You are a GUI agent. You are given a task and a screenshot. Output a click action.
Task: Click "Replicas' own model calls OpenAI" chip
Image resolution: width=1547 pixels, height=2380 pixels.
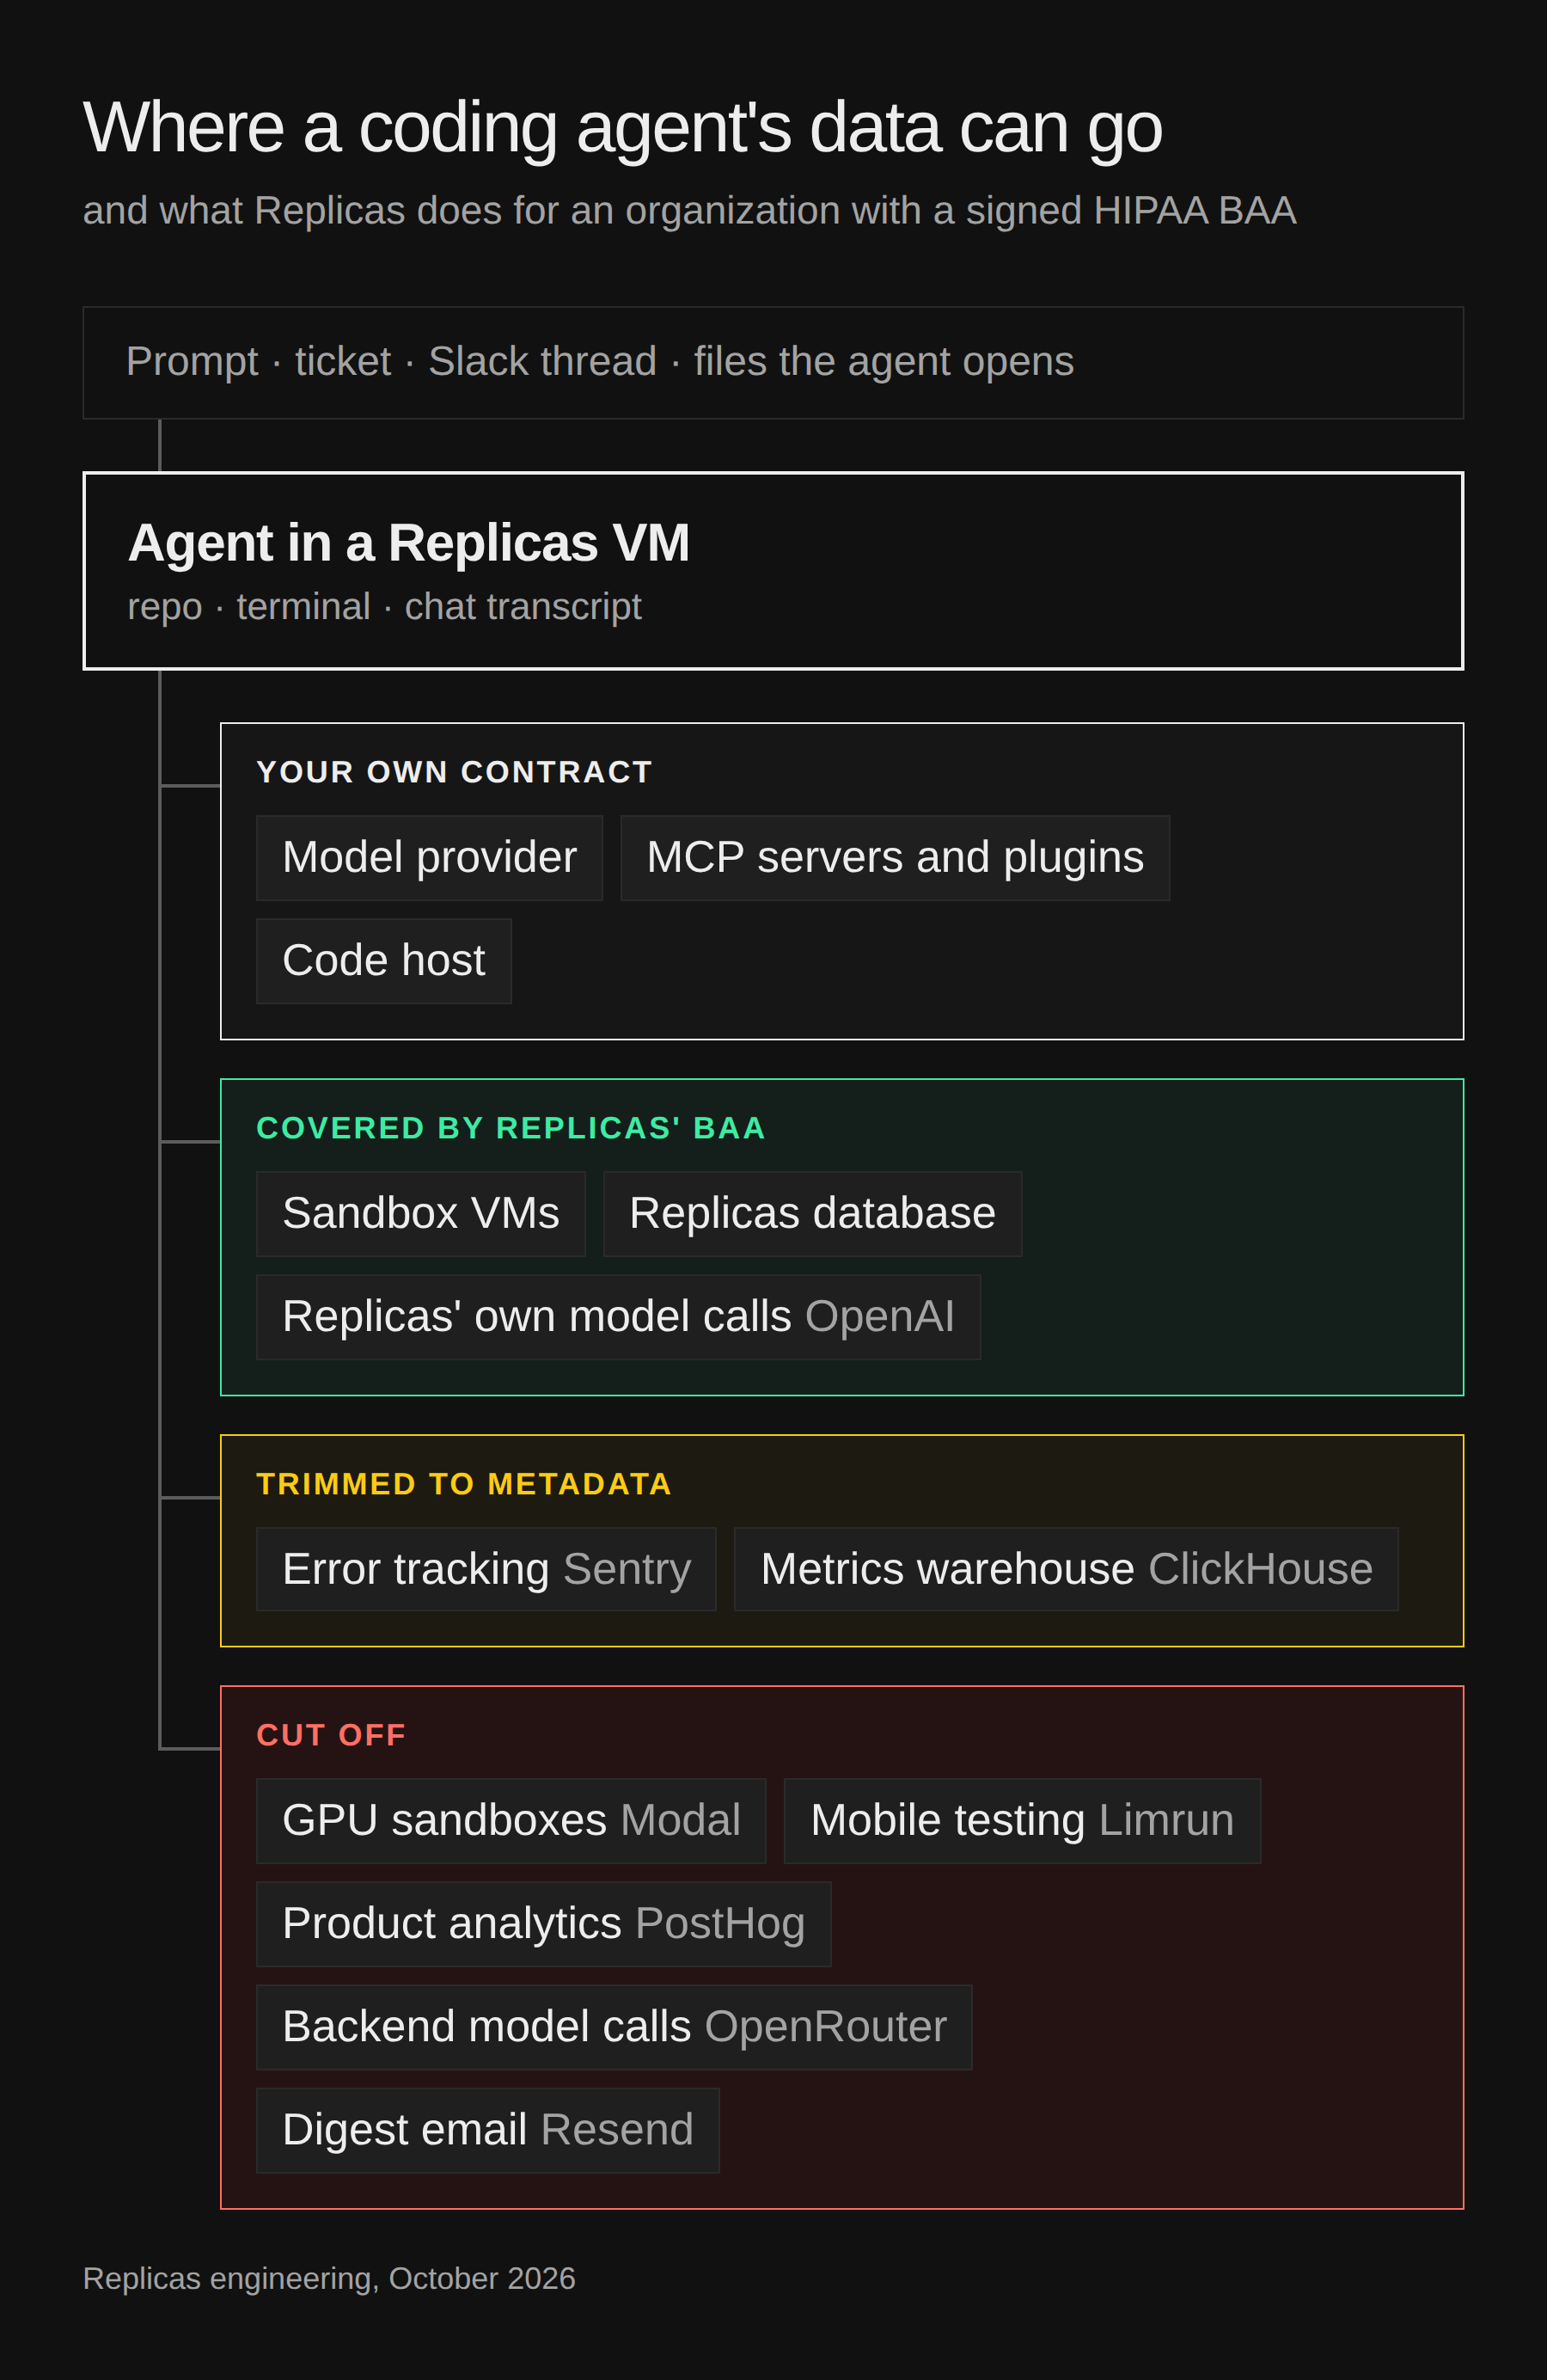[619, 1317]
